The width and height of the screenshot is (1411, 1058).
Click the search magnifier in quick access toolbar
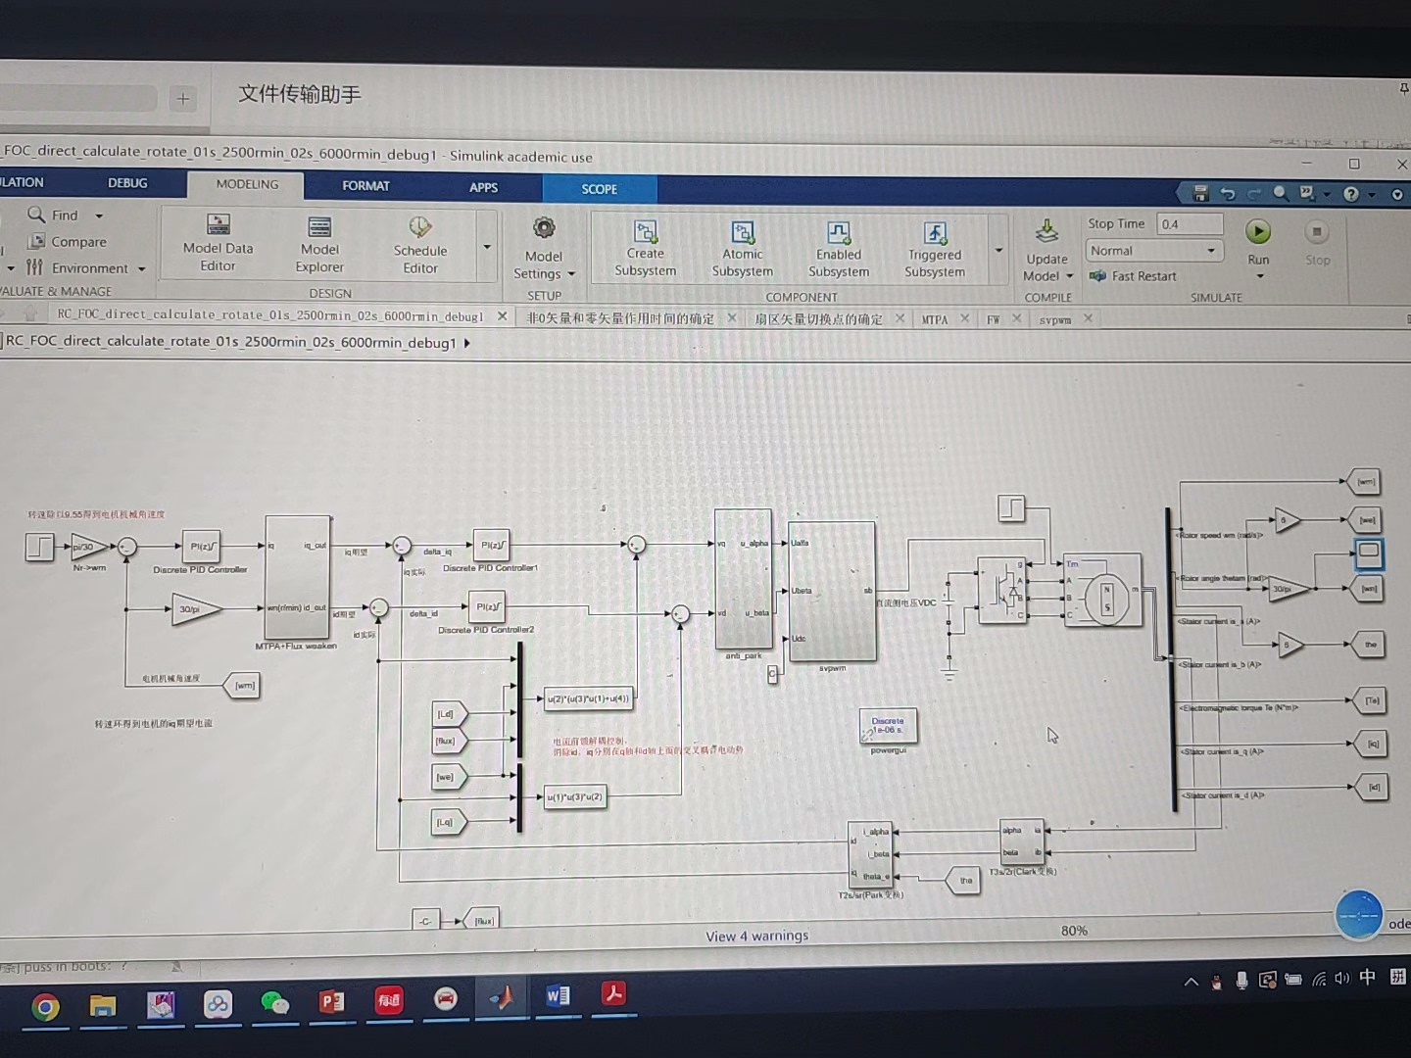pos(1281,194)
